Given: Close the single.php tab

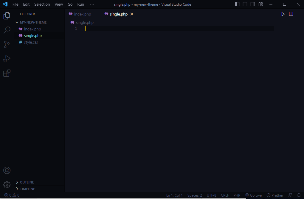Looking at the screenshot, I should tap(132, 14).
